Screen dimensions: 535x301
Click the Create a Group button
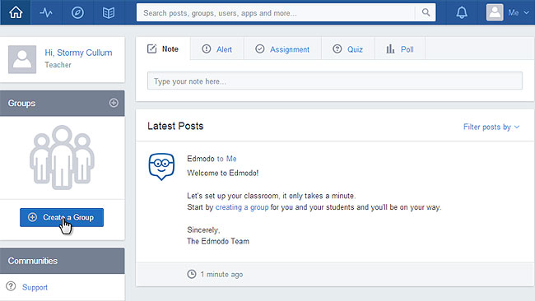pos(62,217)
